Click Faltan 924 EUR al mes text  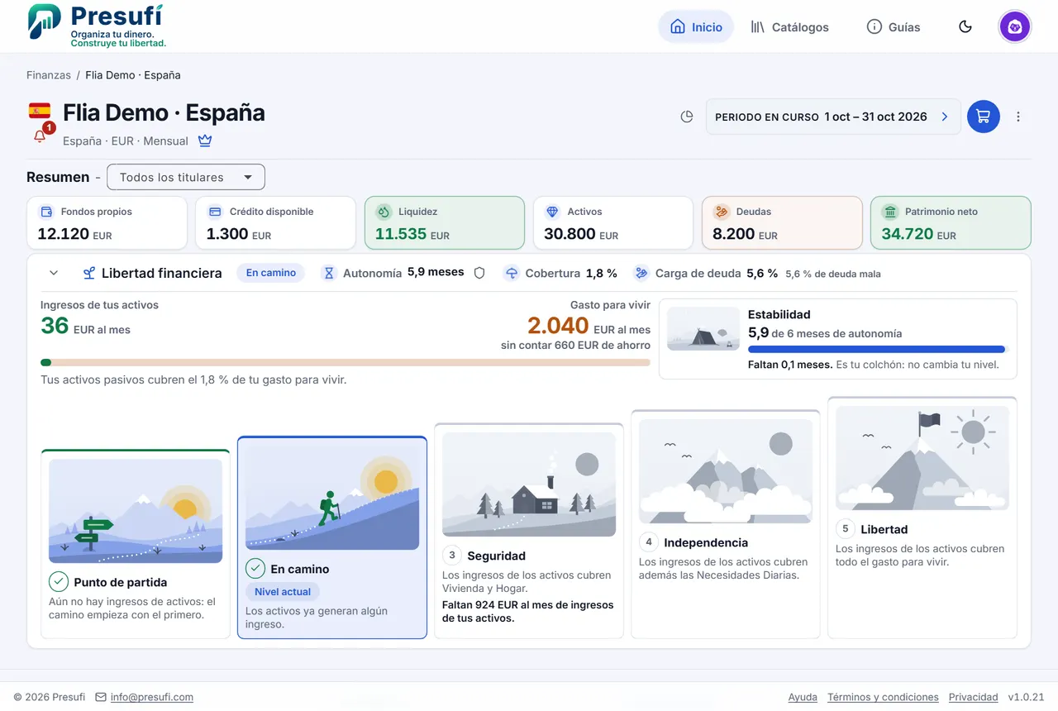point(528,611)
